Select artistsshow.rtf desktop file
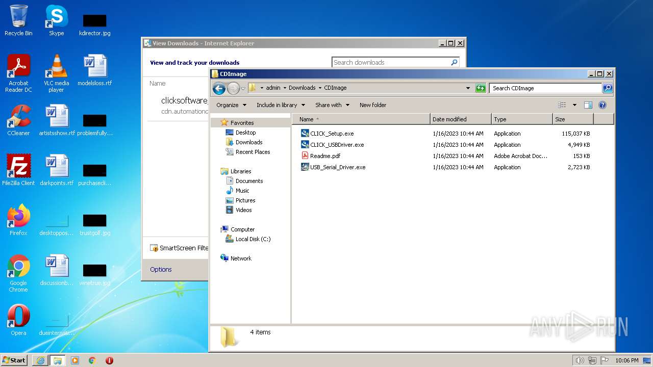This screenshot has height=367, width=653. 57,120
